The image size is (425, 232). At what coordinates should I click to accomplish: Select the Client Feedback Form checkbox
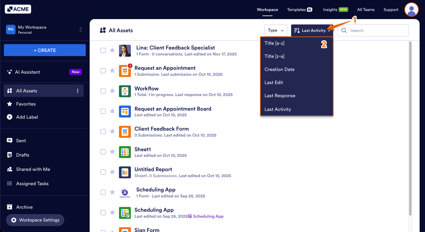point(103,131)
